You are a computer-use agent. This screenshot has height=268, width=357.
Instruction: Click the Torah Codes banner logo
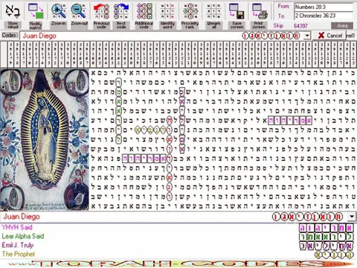click(x=178, y=264)
